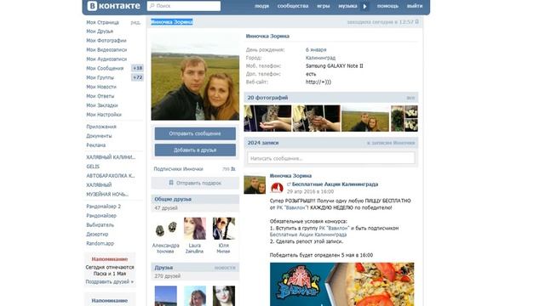Open Александра's avatar in common friends
545x306 pixels.
tap(165, 229)
